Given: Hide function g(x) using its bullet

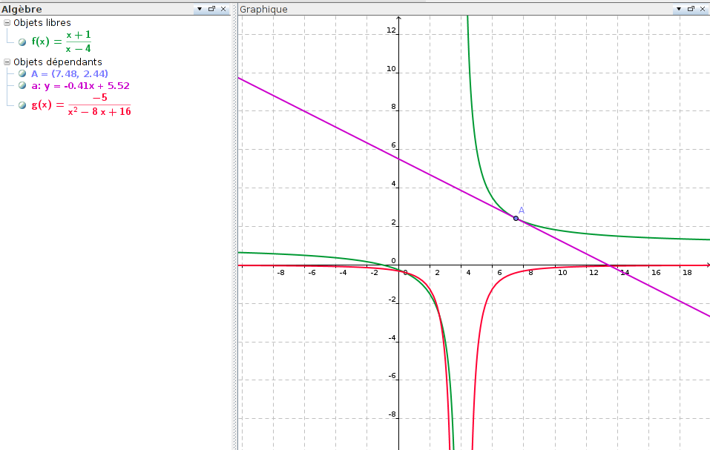Looking at the screenshot, I should tap(22, 105).
